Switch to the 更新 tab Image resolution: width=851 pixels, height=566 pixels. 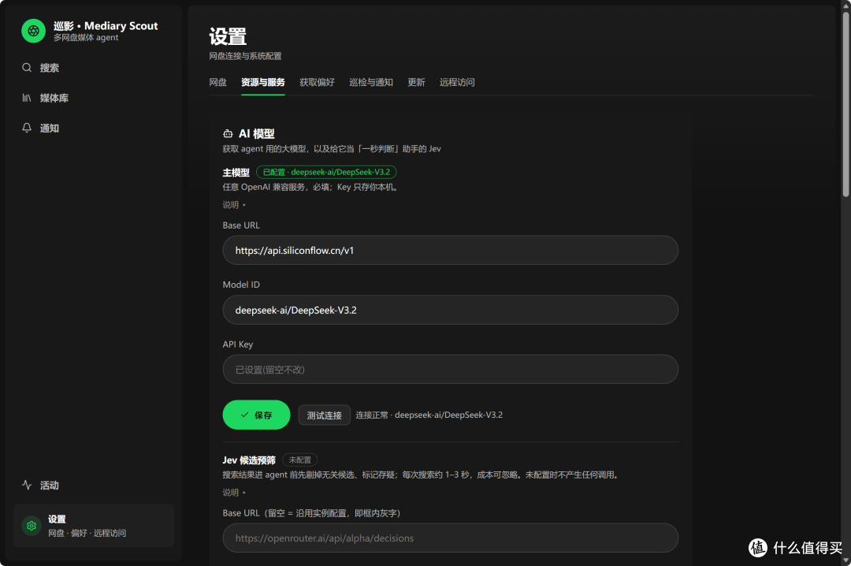click(x=416, y=82)
